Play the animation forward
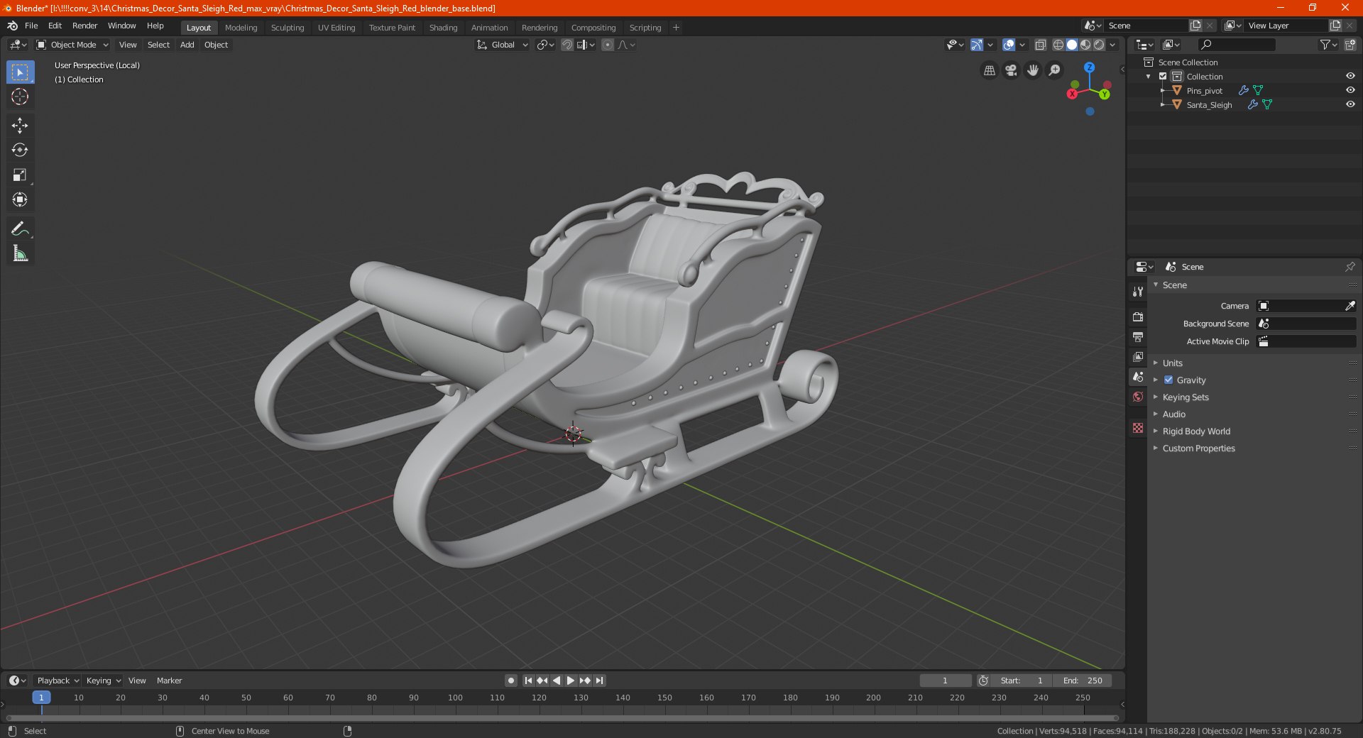Image resolution: width=1363 pixels, height=738 pixels. pyautogui.click(x=570, y=681)
